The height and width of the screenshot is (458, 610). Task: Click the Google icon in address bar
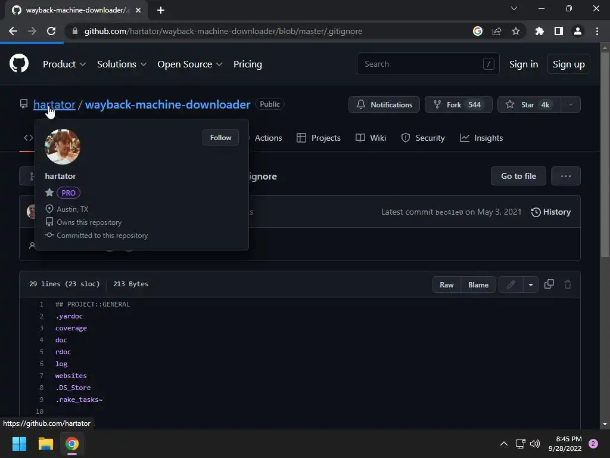click(x=478, y=31)
